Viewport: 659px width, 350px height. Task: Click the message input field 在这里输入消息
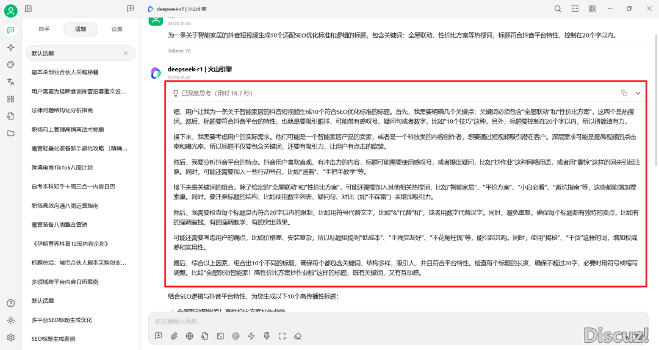(x=398, y=321)
